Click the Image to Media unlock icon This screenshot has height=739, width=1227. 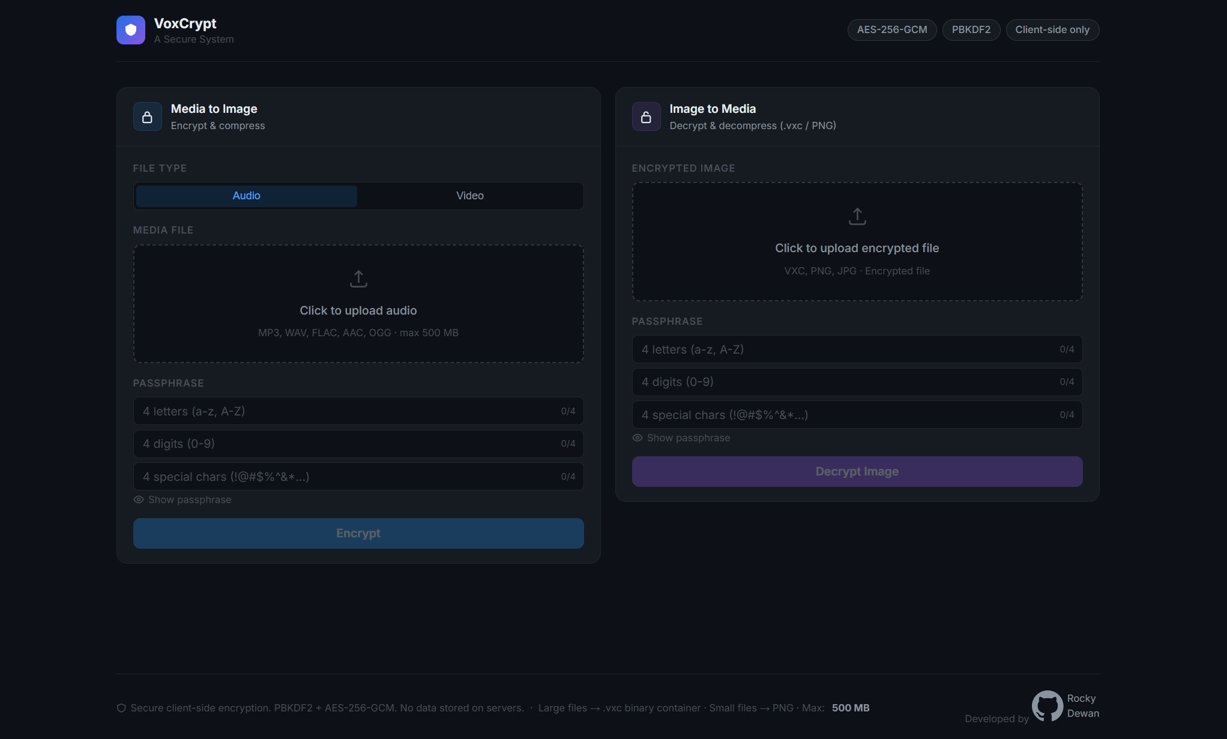[x=646, y=117]
